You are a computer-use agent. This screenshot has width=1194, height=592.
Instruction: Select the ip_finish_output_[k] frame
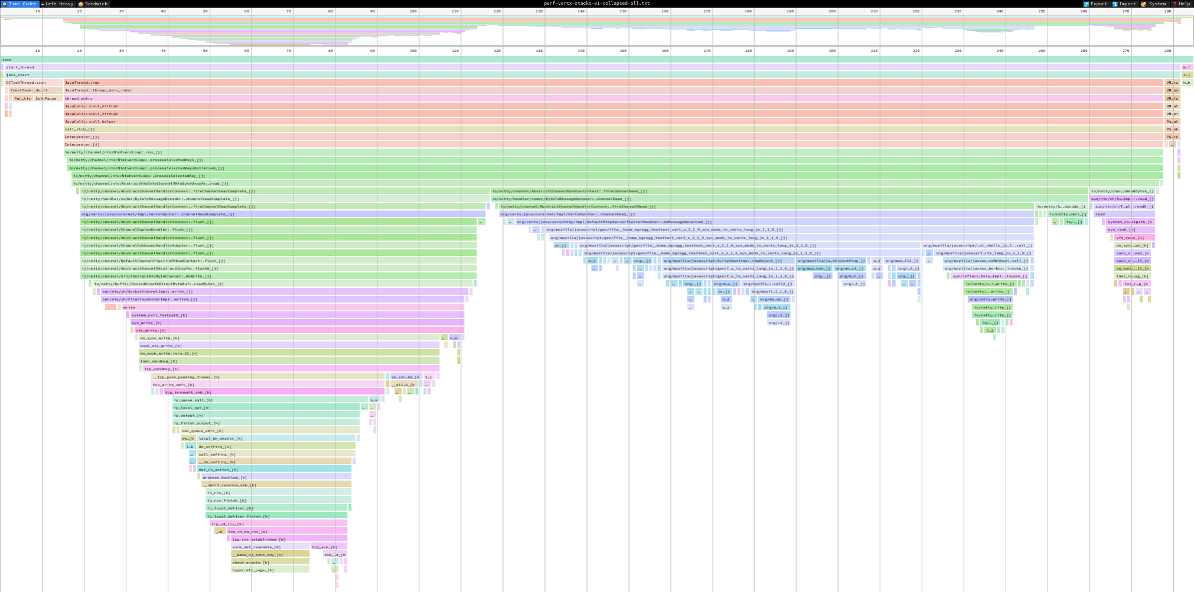pyautogui.click(x=266, y=423)
